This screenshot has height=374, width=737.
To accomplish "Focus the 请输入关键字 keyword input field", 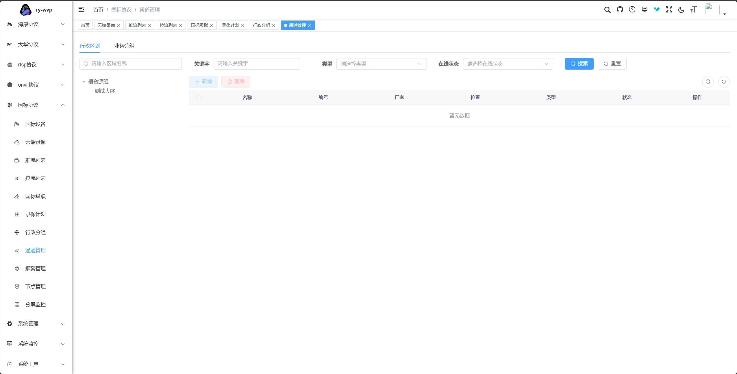I will tap(257, 64).
